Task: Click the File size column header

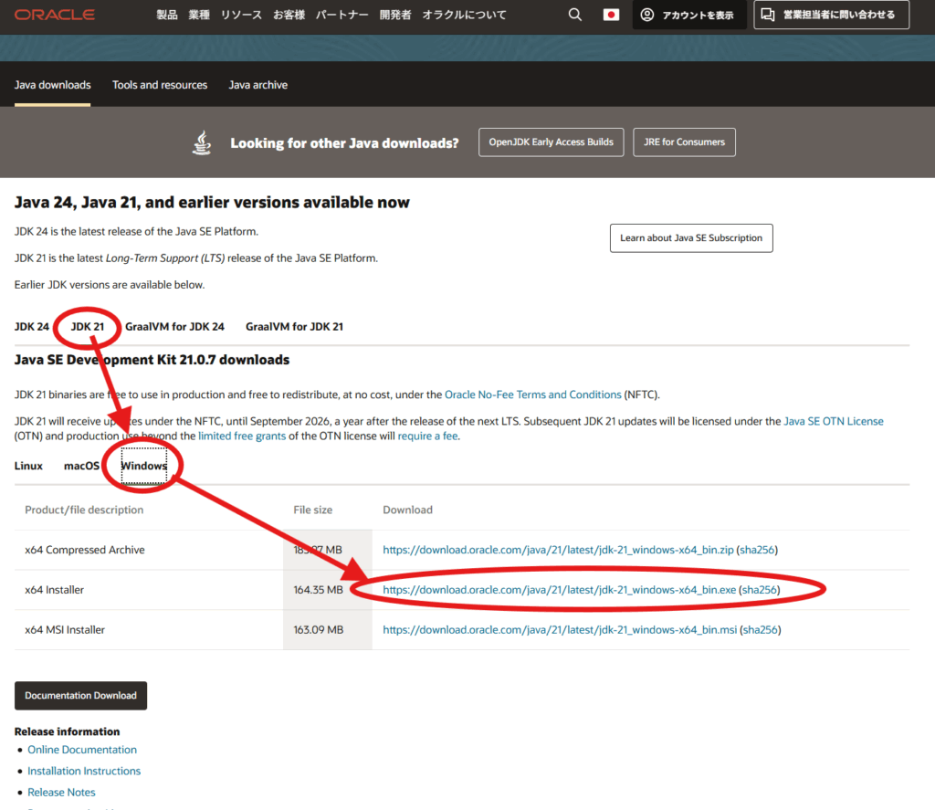Action: point(313,510)
